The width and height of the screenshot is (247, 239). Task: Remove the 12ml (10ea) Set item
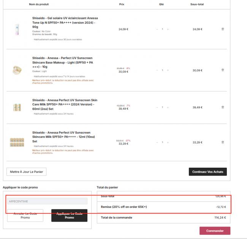[223, 142]
